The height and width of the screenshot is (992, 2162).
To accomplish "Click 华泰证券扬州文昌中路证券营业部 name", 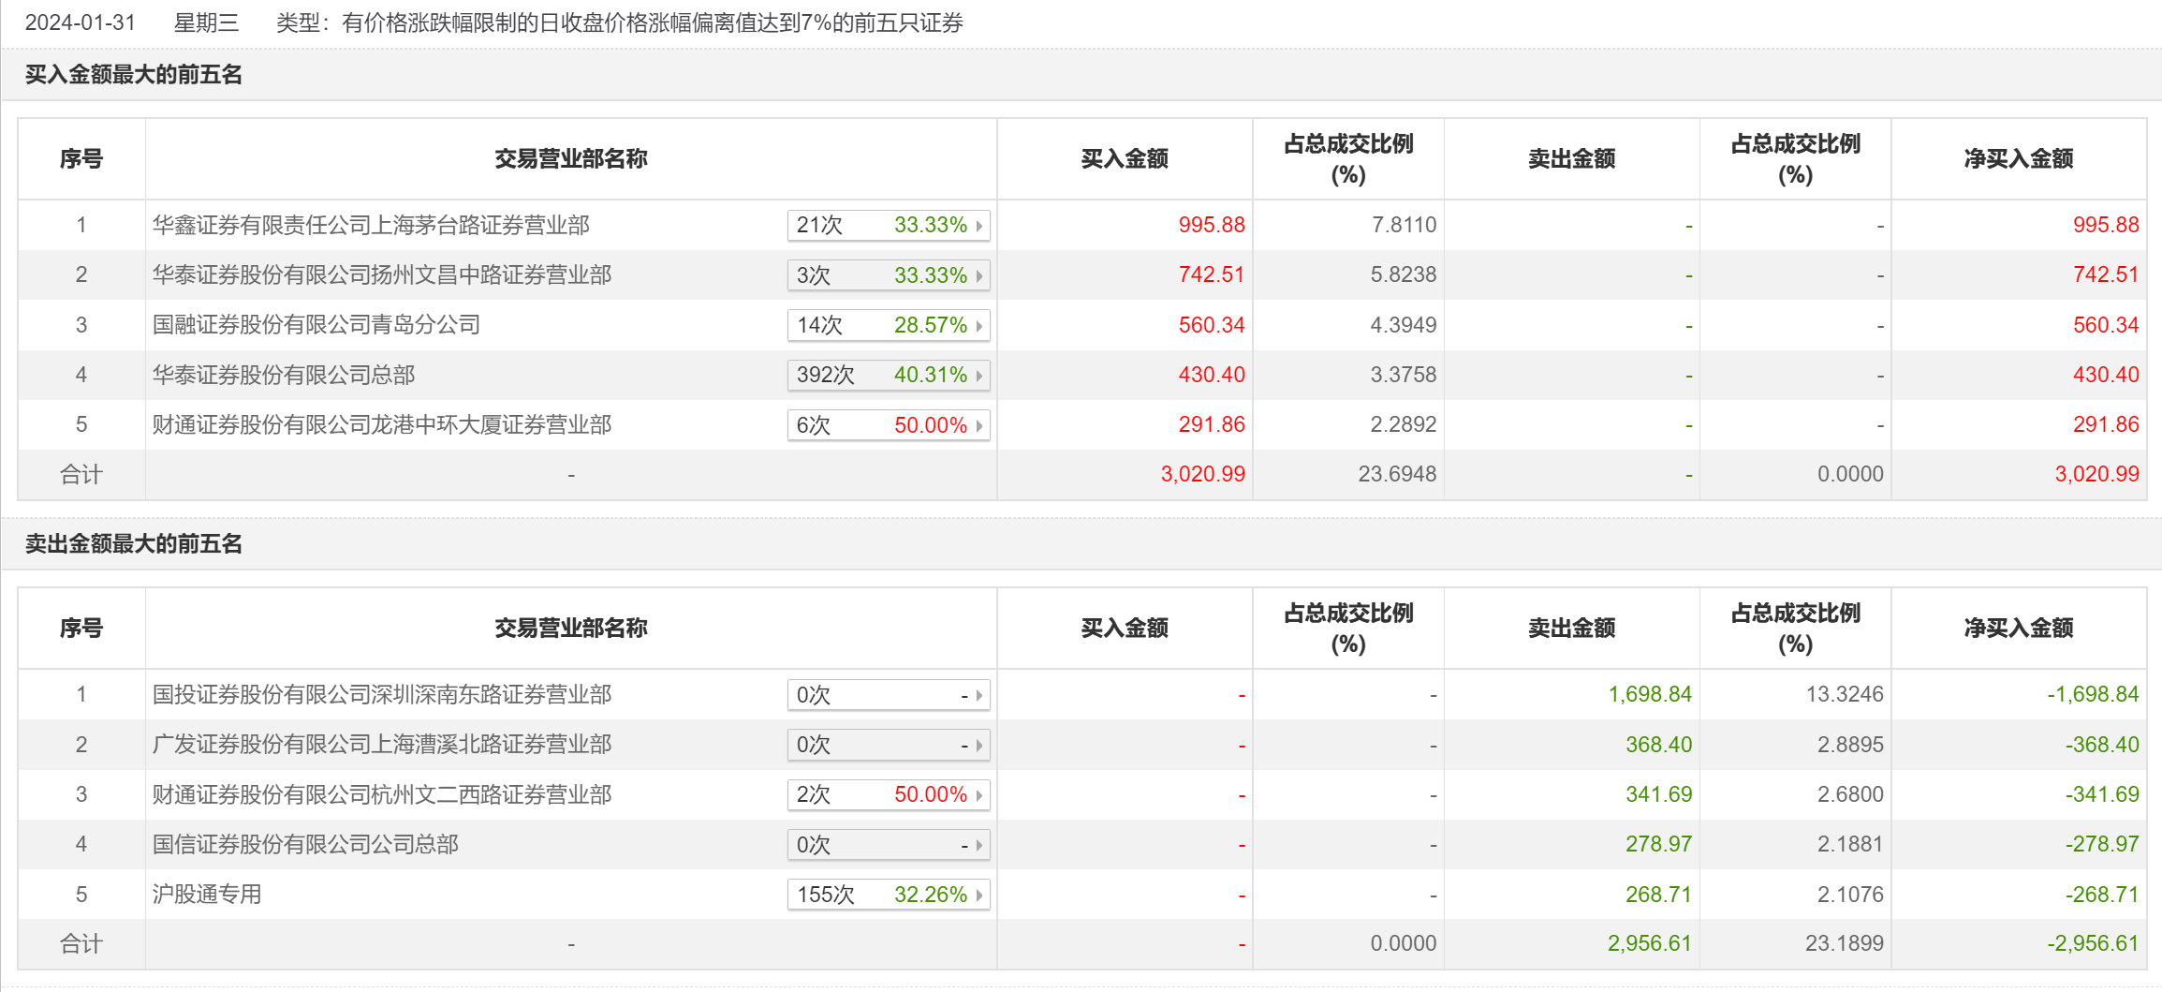I will tap(382, 274).
